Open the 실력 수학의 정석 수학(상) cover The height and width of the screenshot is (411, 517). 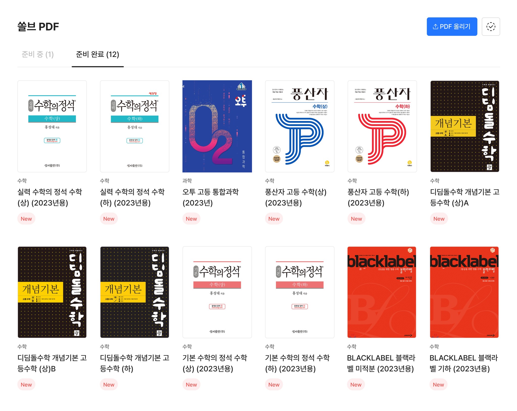point(52,126)
